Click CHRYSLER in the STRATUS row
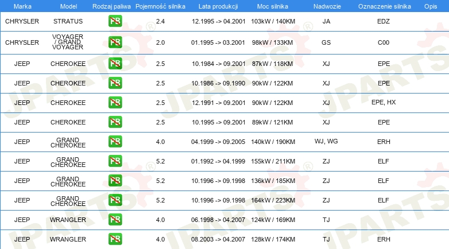The height and width of the screenshot is (249, 449). (22, 21)
